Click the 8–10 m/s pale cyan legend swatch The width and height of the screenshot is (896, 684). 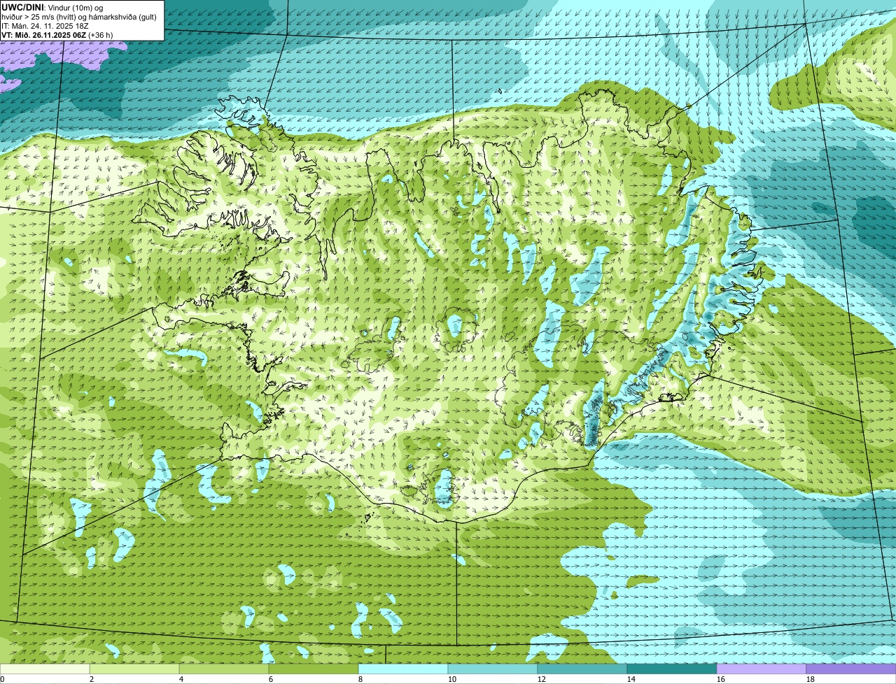[x=403, y=669]
